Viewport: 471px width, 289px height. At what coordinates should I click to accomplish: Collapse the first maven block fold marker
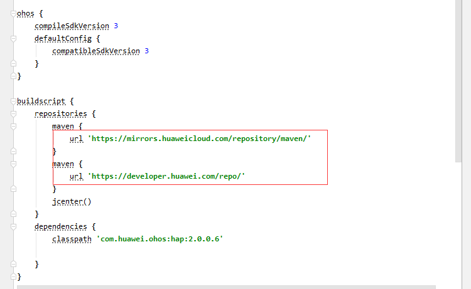[x=13, y=127]
